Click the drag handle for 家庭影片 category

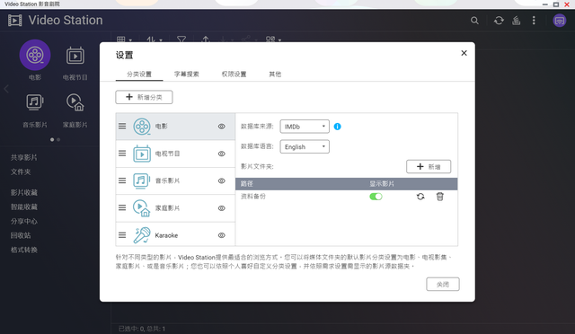(x=122, y=208)
